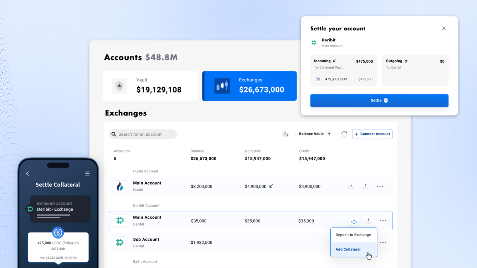Viewport: 477px width, 268px height.
Task: Click the deposit icon in Huobi row
Action: [351, 186]
